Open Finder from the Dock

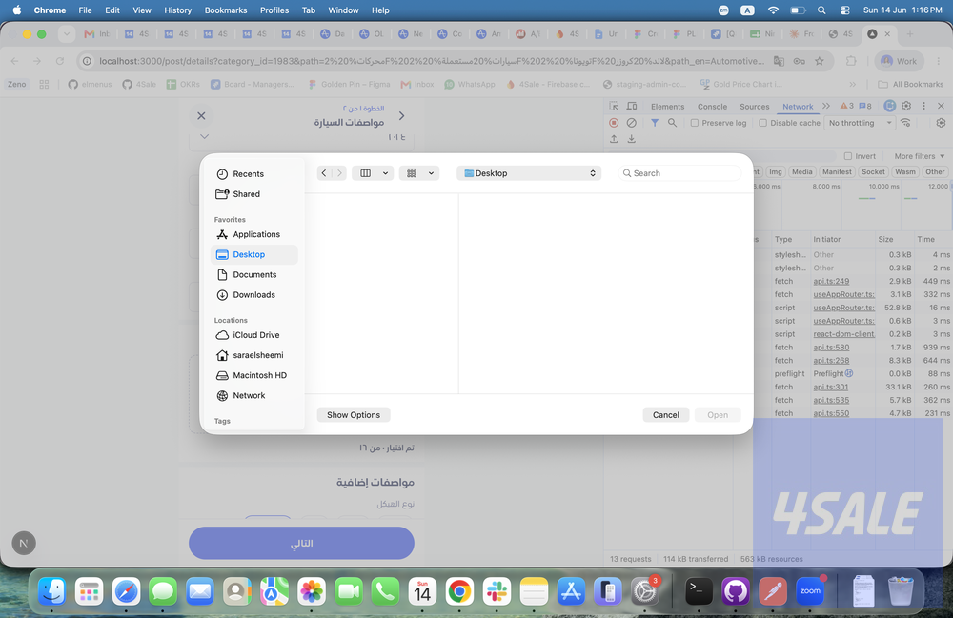pos(52,591)
